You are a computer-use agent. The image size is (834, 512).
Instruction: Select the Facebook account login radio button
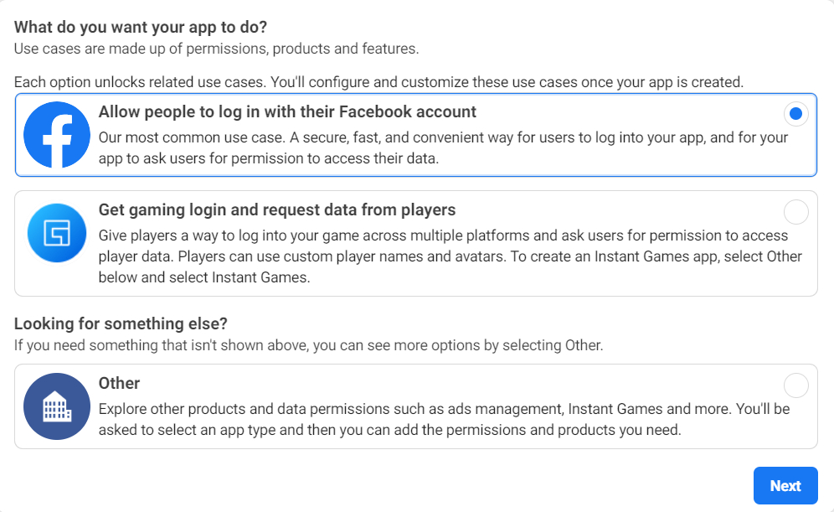[795, 113]
